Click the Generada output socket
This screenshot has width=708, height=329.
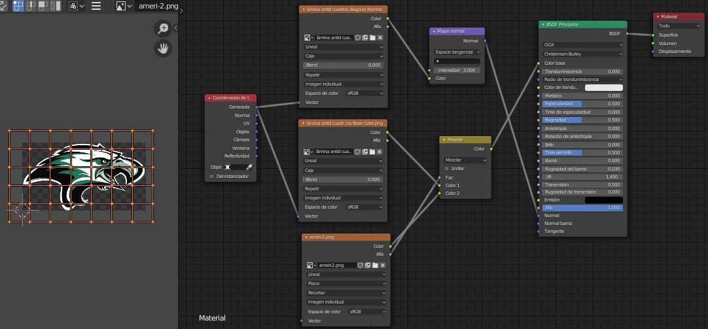tap(257, 107)
